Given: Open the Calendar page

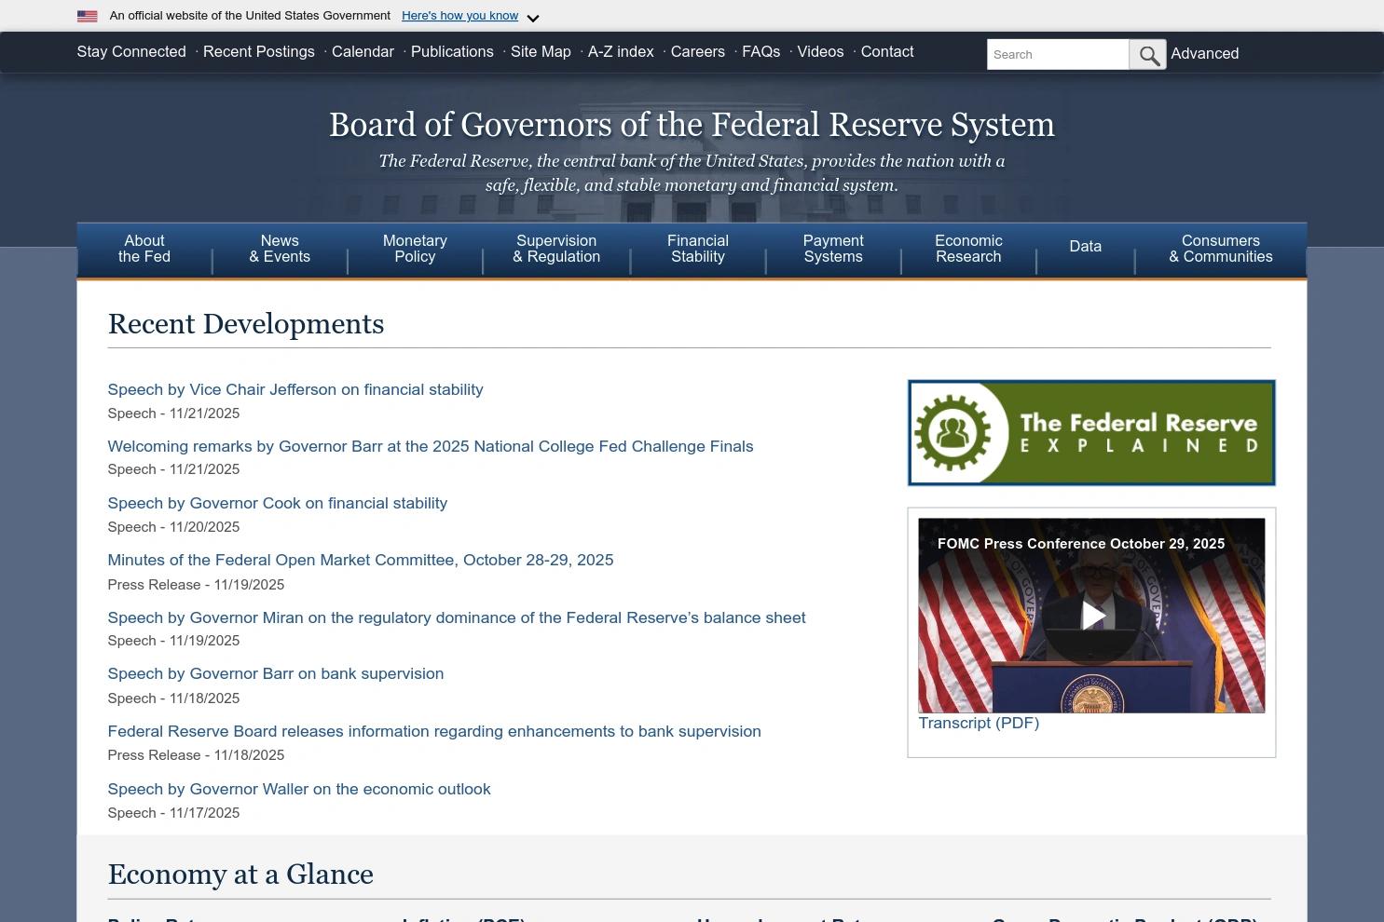Looking at the screenshot, I should coord(363,52).
